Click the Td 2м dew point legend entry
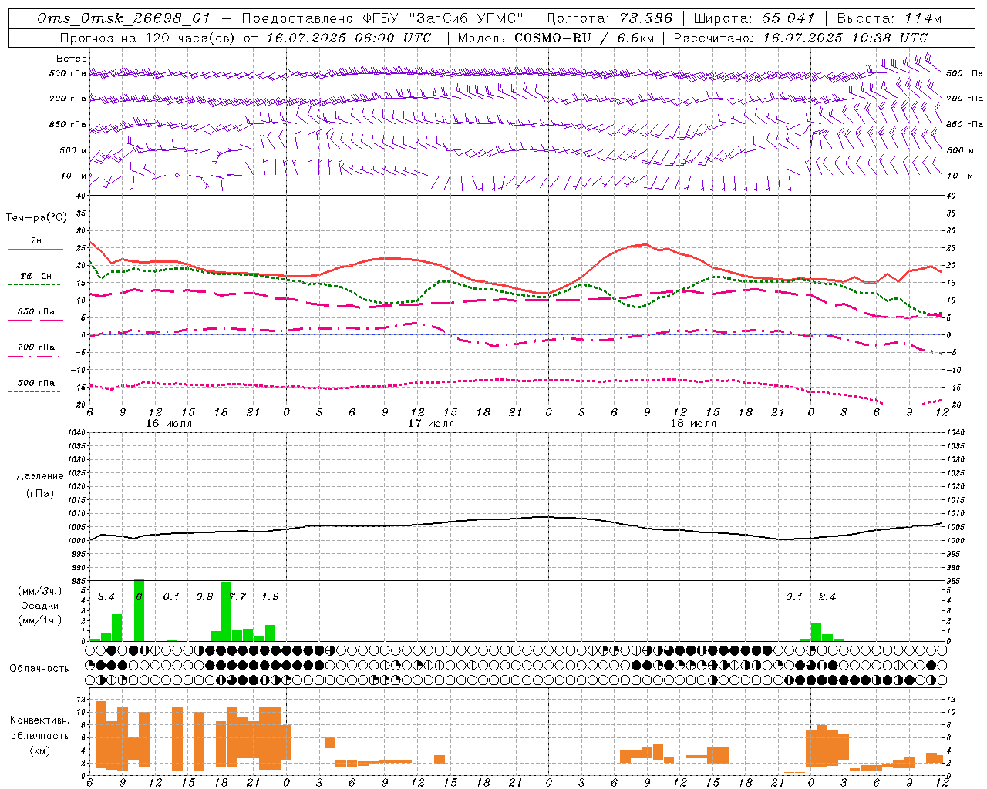Image resolution: width=987 pixels, height=789 pixels. (35, 276)
